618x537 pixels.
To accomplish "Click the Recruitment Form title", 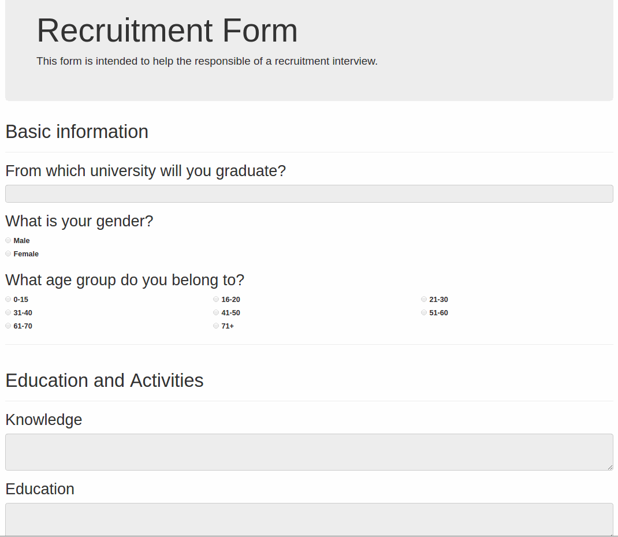I will pos(167,31).
